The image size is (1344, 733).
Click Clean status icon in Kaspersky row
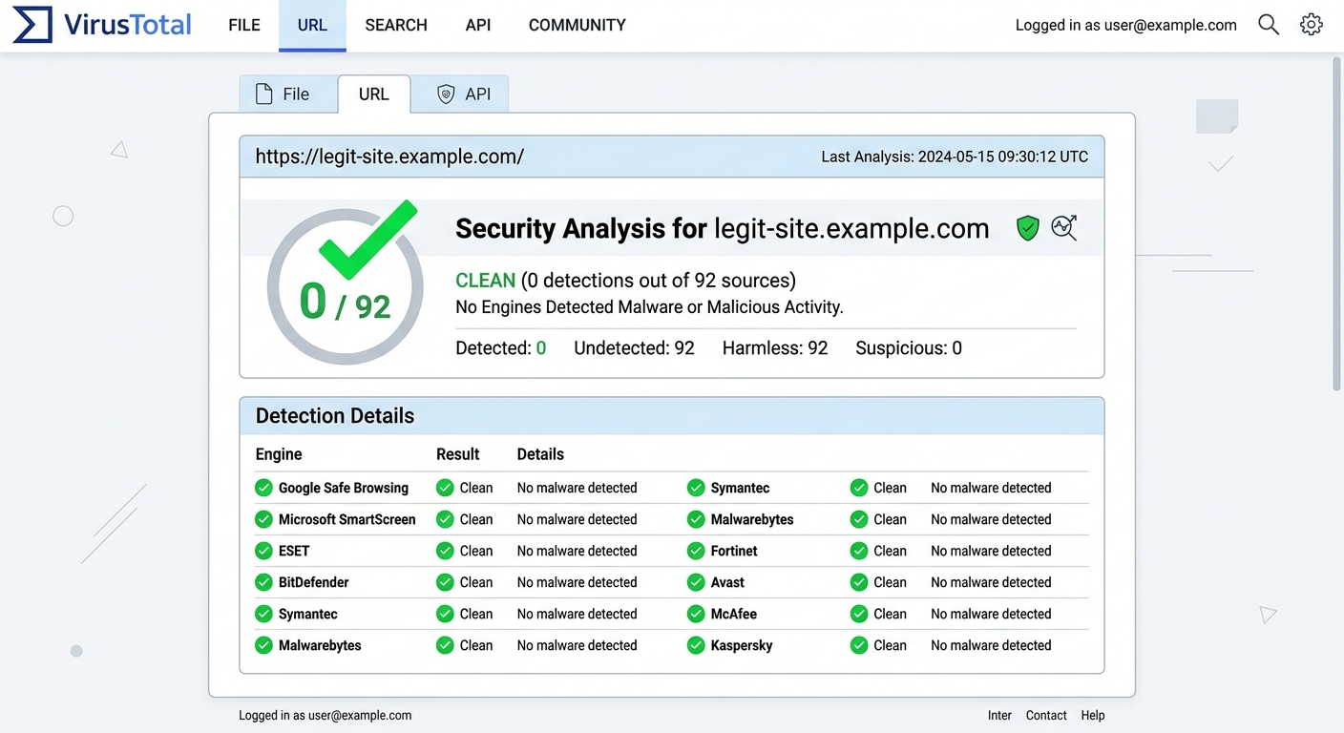pos(859,645)
